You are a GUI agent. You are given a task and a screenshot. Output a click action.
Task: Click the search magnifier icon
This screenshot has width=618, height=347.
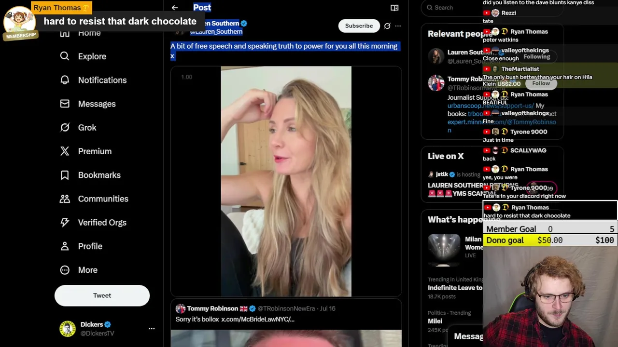[430, 8]
